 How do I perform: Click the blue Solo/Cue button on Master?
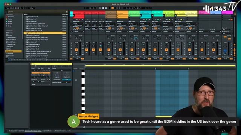pyautogui.click(x=225, y=50)
